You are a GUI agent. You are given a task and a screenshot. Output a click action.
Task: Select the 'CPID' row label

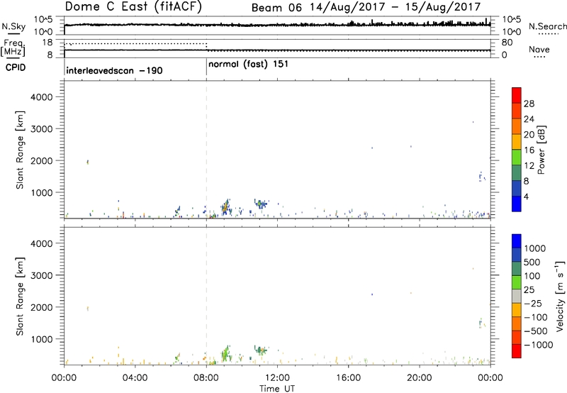tap(16, 67)
